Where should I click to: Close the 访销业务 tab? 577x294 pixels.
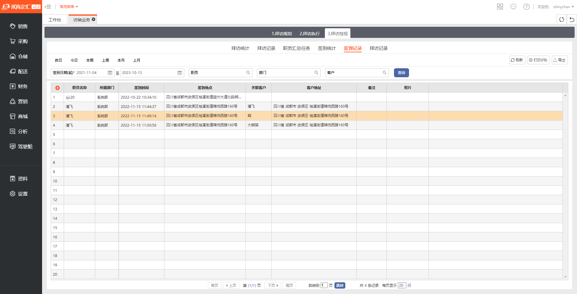coord(93,19)
